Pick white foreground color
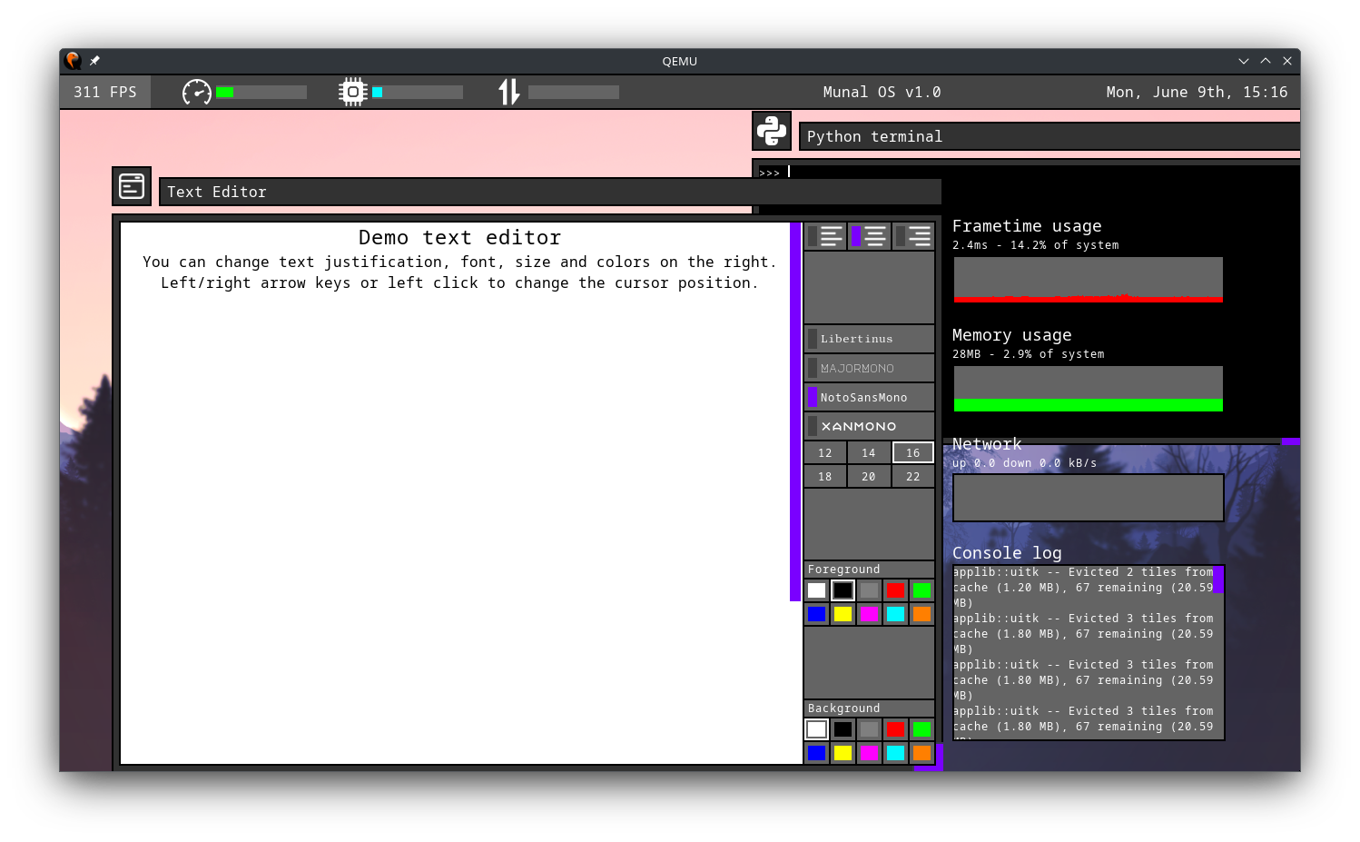 click(x=817, y=590)
